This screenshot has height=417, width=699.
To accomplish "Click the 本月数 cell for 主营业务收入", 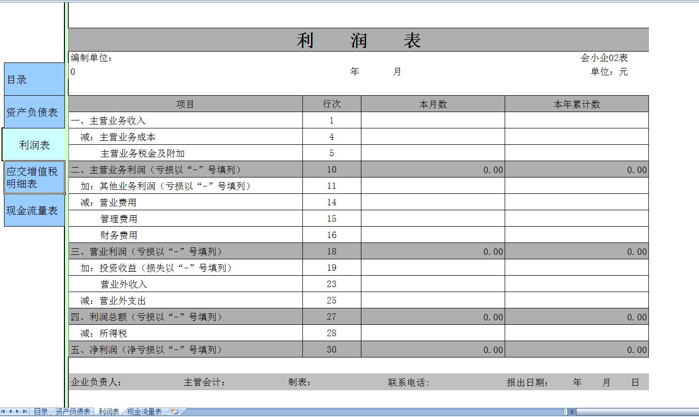I will pos(432,119).
